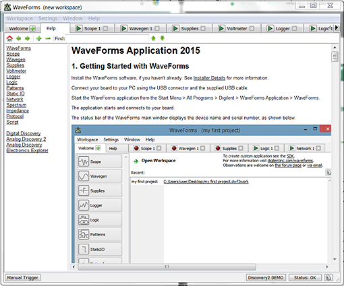Image resolution: width=344 pixels, height=286 pixels.
Task: Switch to the Voltmeter tab
Action: point(237,28)
